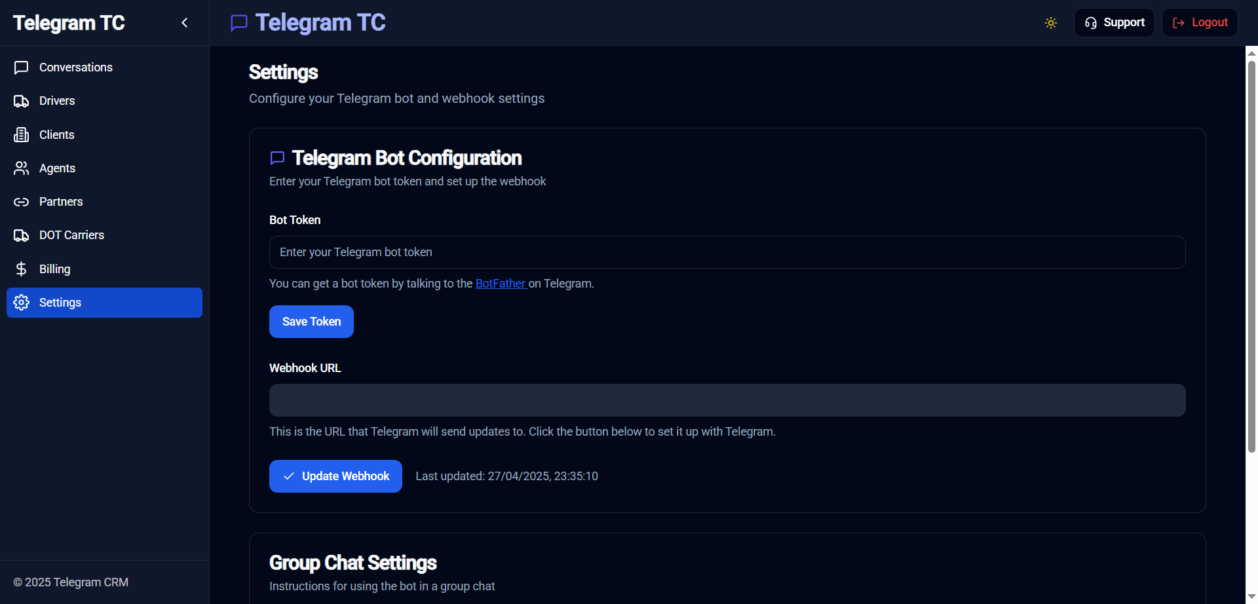Screen dimensions: 1258x604
Task: Select the Drivers truck icon
Action: point(21,100)
